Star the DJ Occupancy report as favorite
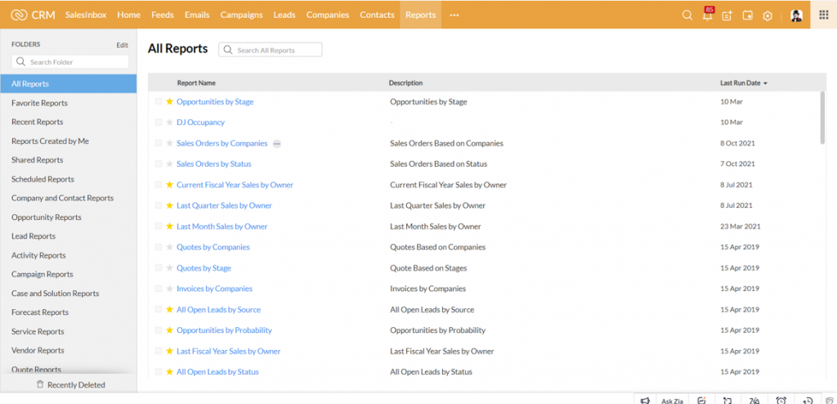The width and height of the screenshot is (837, 404). coord(170,123)
